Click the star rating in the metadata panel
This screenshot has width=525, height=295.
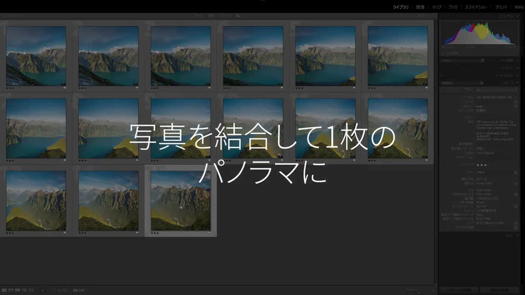(482, 165)
